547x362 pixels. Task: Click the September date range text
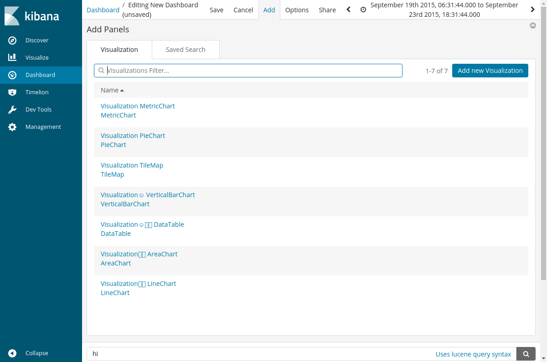coord(444,10)
